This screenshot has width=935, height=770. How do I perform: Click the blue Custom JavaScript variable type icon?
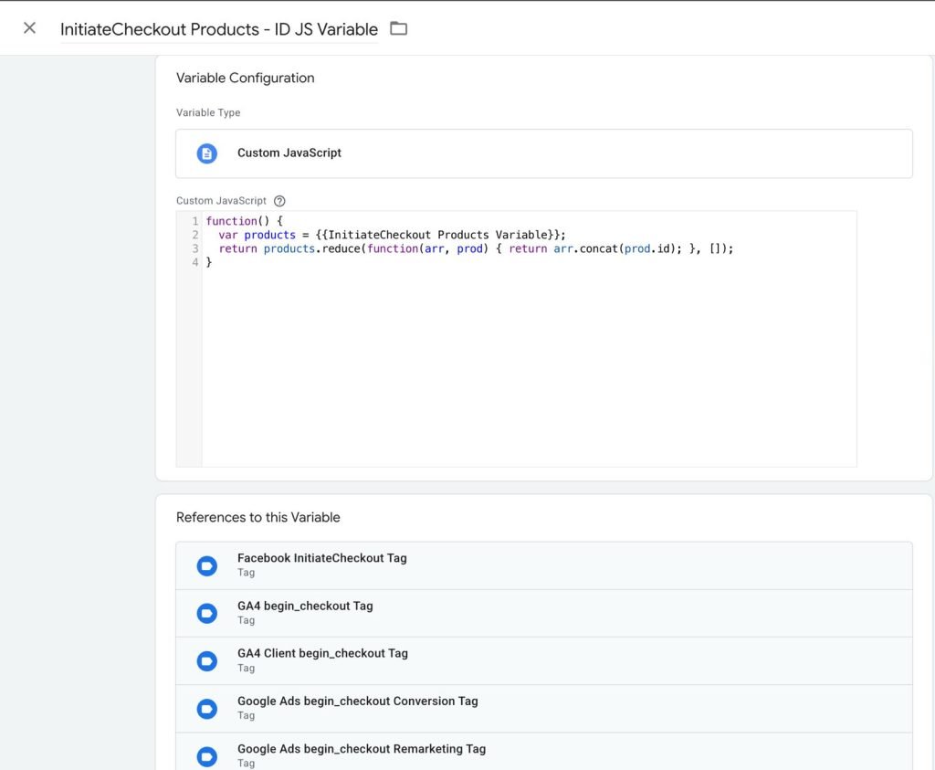coord(207,153)
